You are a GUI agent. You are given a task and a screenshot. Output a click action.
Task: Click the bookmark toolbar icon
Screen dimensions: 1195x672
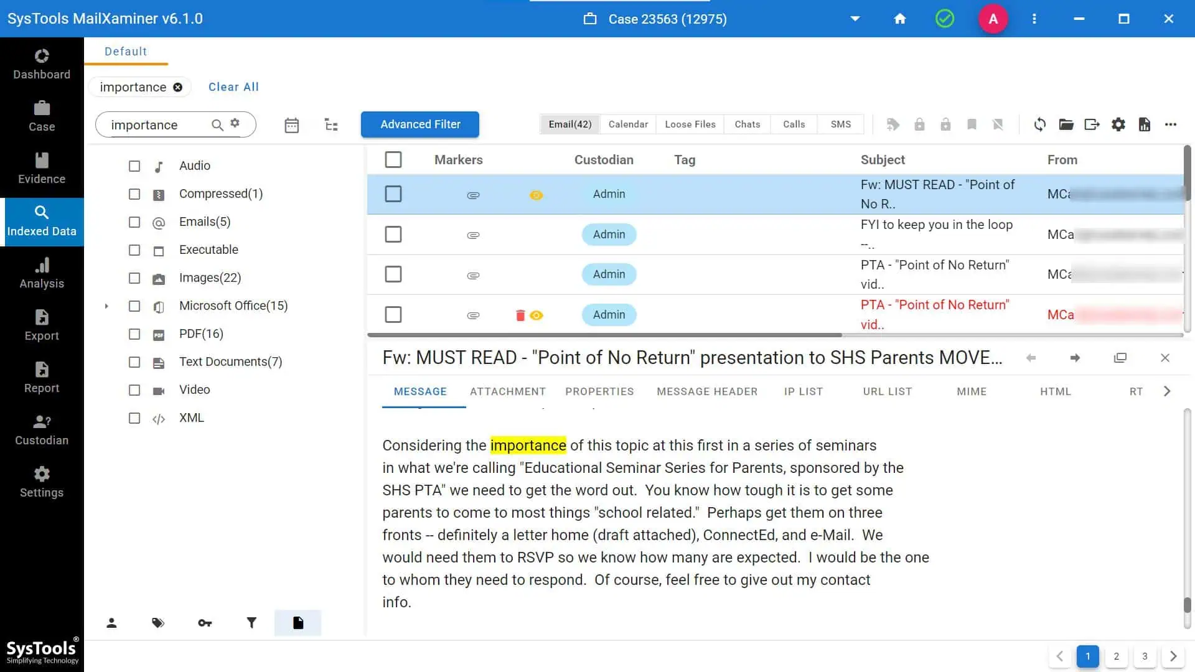972,124
